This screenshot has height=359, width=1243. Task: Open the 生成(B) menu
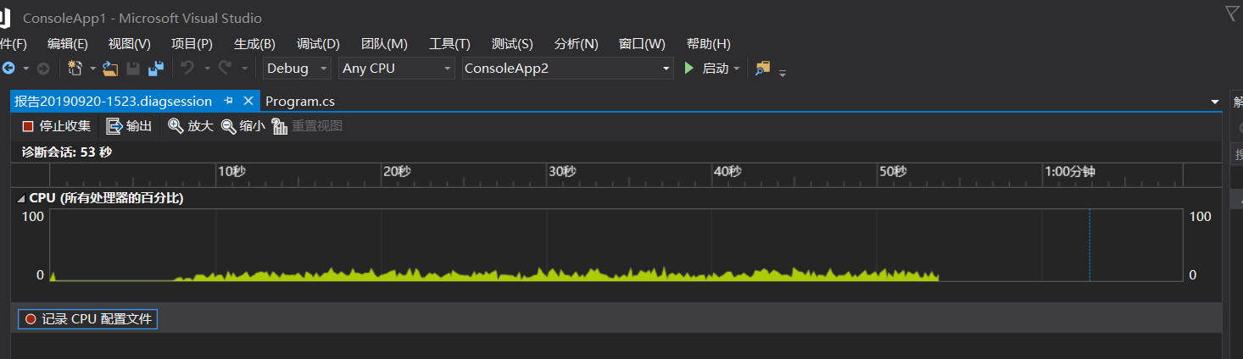[254, 44]
